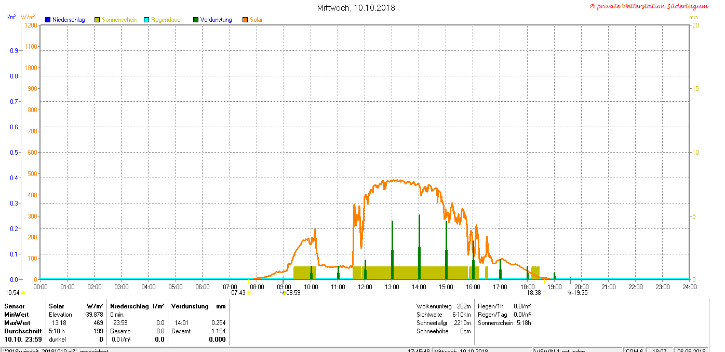Click the '18:00' label on the time axis
The height and width of the screenshot is (352, 725).
click(x=527, y=287)
